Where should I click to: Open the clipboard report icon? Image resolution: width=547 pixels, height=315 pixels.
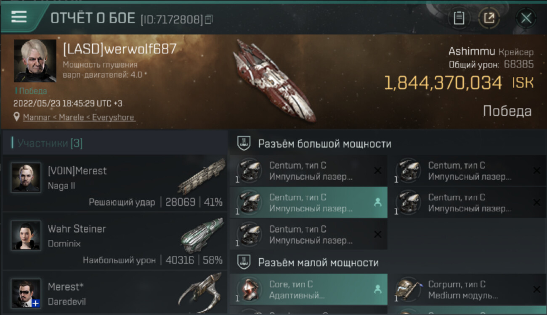(459, 18)
